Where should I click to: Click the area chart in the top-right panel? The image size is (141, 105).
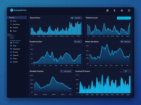pyautogui.click(x=109, y=29)
